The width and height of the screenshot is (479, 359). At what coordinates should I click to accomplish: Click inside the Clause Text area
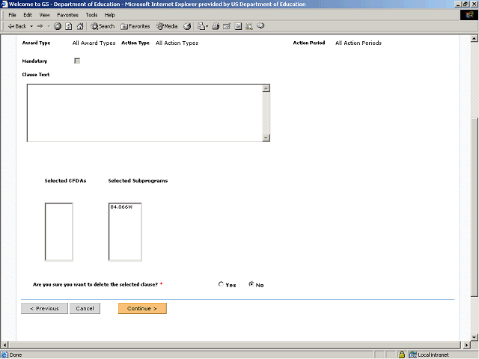(144, 113)
